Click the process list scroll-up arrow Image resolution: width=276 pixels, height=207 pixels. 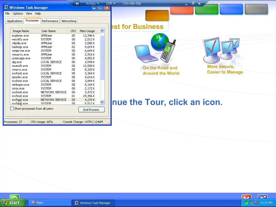click(102, 31)
